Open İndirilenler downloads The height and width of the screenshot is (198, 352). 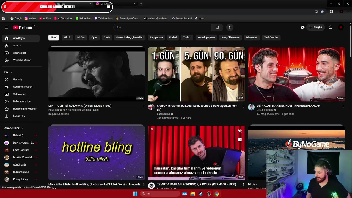point(21,116)
